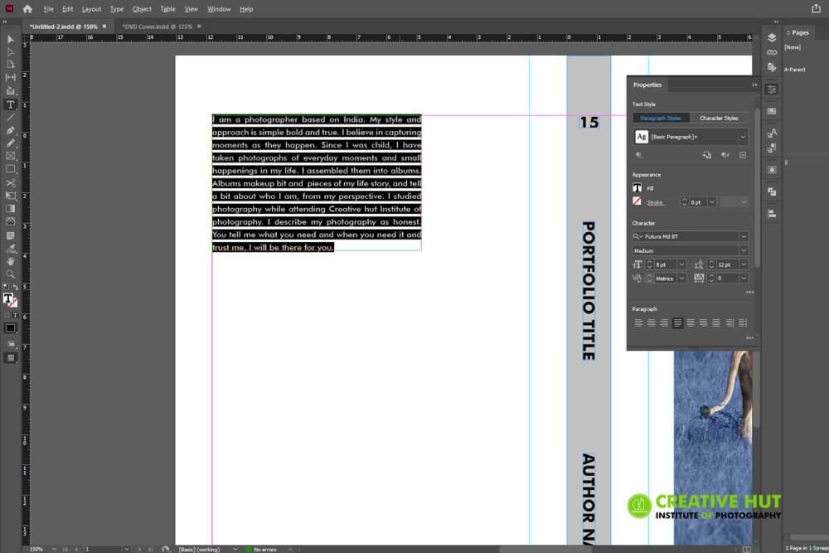The image size is (829, 553).
Task: Pick the Selection tool arrow
Action: (x=10, y=39)
